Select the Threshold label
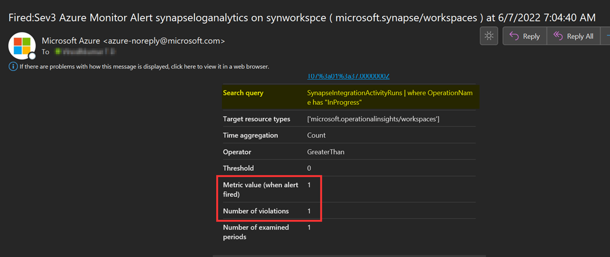The image size is (610, 257). [x=238, y=168]
